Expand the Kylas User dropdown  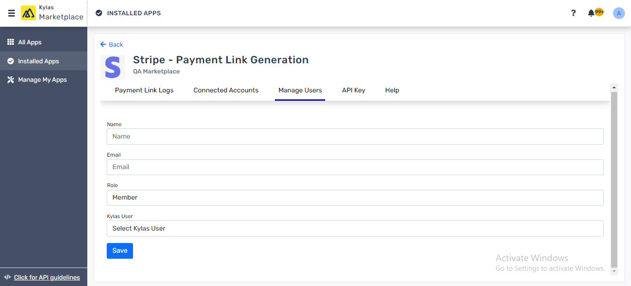tap(355, 228)
